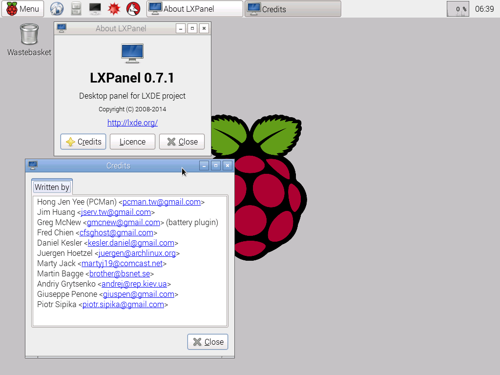The width and height of the screenshot is (500, 375).
Task: Click the text (battery plugin)
Action: tap(192, 222)
